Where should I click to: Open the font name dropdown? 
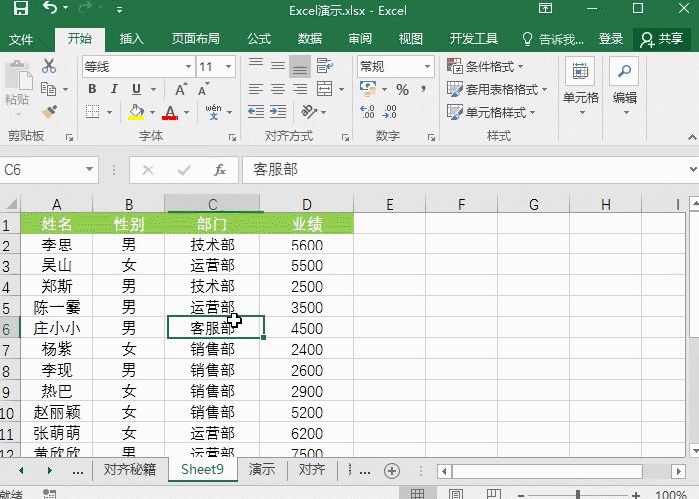pos(188,66)
